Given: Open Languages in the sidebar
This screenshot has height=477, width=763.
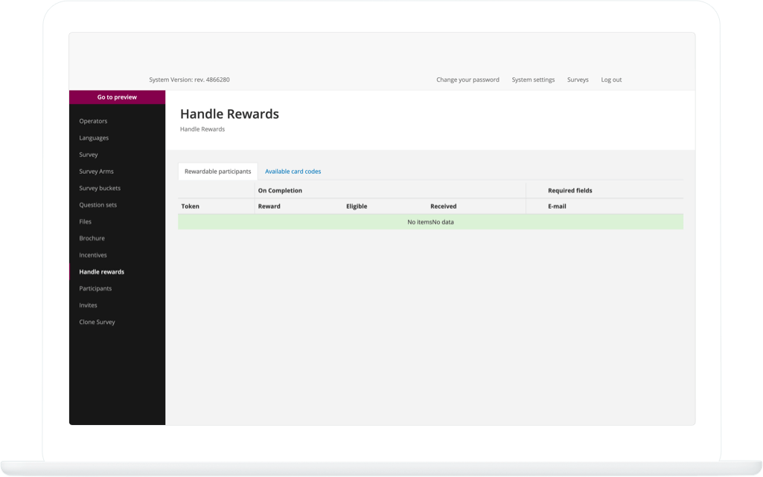Looking at the screenshot, I should 94,138.
